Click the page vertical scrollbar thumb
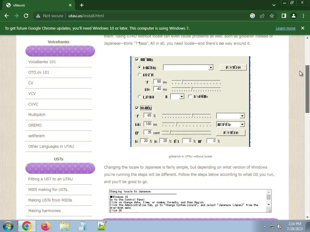The image size is (310, 232). (307, 89)
